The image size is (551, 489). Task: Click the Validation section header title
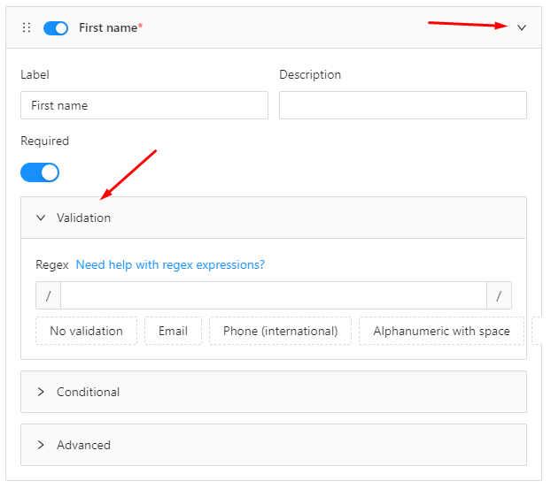tap(84, 218)
